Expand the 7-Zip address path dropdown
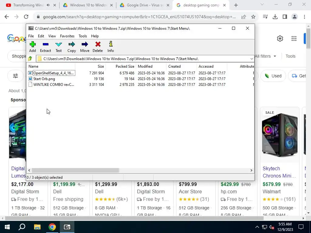Viewport: 311px width, 233px height. tap(251, 59)
